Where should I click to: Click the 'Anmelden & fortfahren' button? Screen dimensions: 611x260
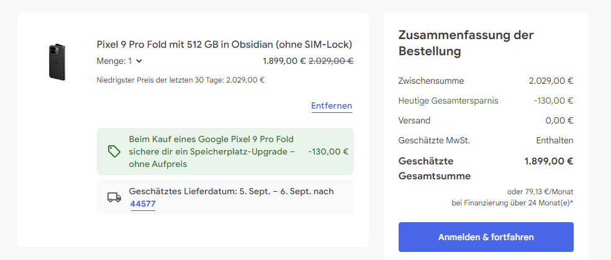pos(486,237)
